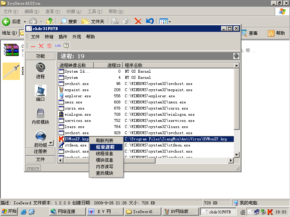
Task: Click the question mark help toolbar icon
Action: (x=66, y=46)
